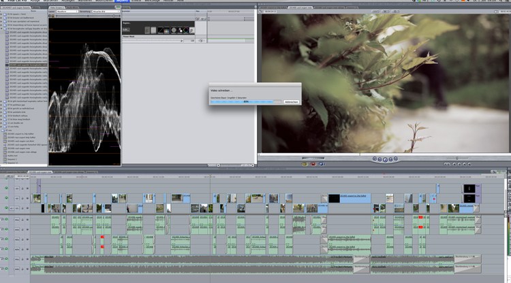Click the go to previous edit button

click(x=373, y=159)
